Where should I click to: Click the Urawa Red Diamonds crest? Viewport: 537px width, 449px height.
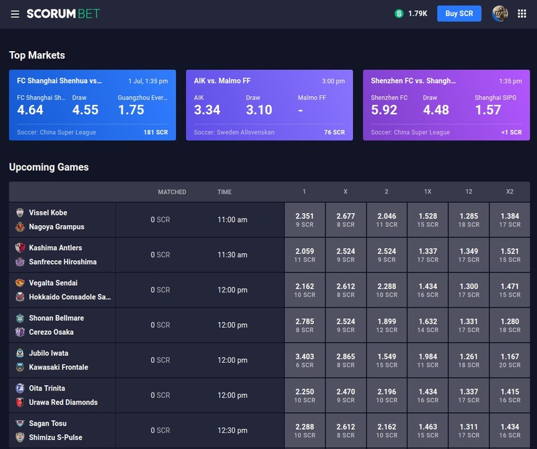(x=20, y=403)
